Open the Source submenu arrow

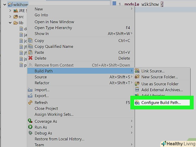(x=131, y=77)
